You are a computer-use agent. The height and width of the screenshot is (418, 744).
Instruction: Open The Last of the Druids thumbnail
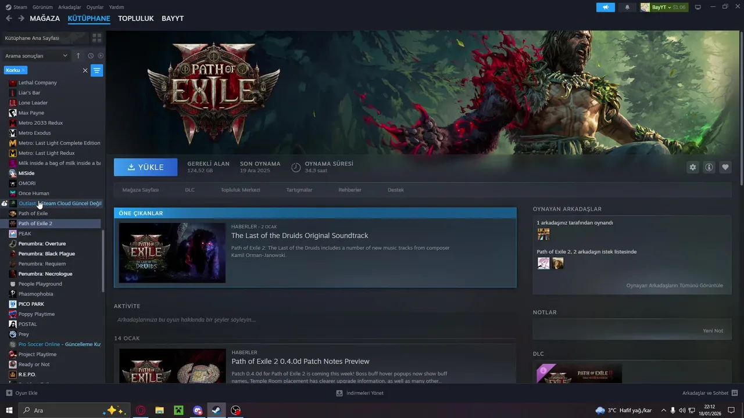172,253
